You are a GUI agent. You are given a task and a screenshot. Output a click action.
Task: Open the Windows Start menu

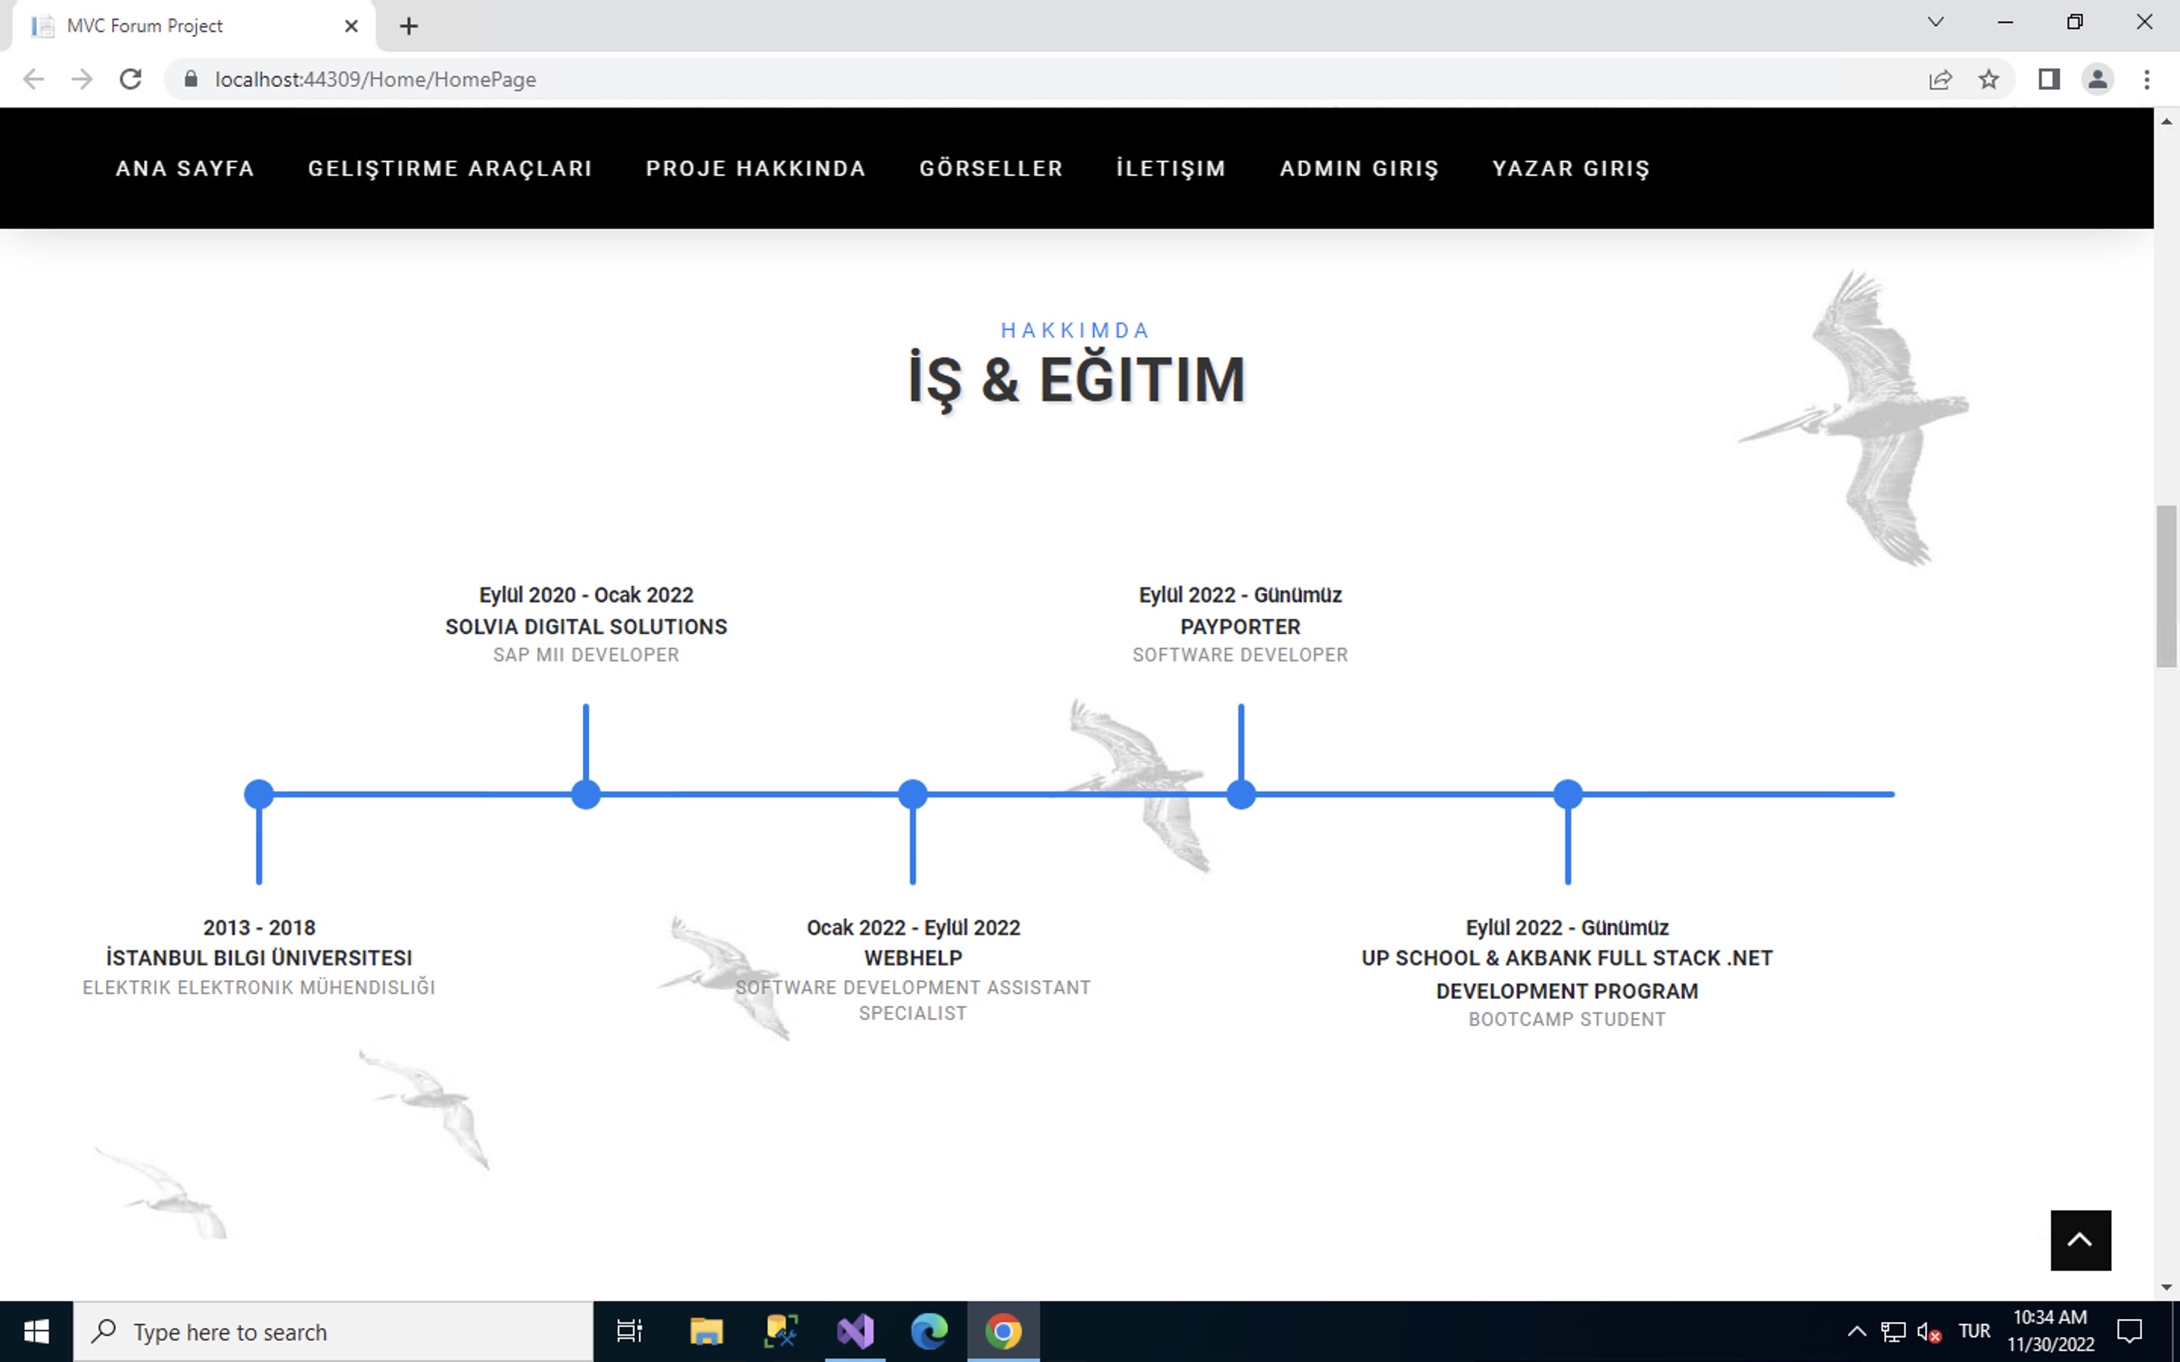tap(36, 1330)
